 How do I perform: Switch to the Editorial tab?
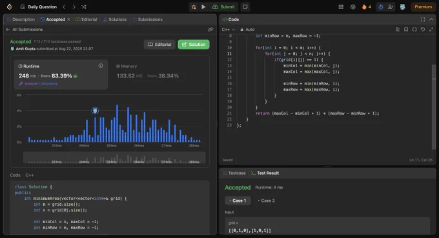pyautogui.click(x=87, y=19)
